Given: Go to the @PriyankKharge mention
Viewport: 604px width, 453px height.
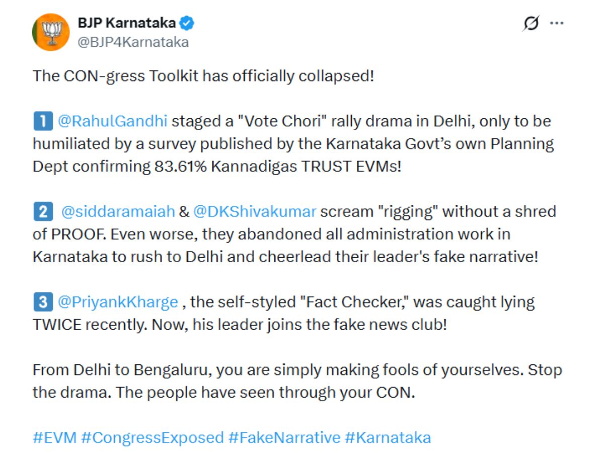Looking at the screenshot, I should [118, 301].
